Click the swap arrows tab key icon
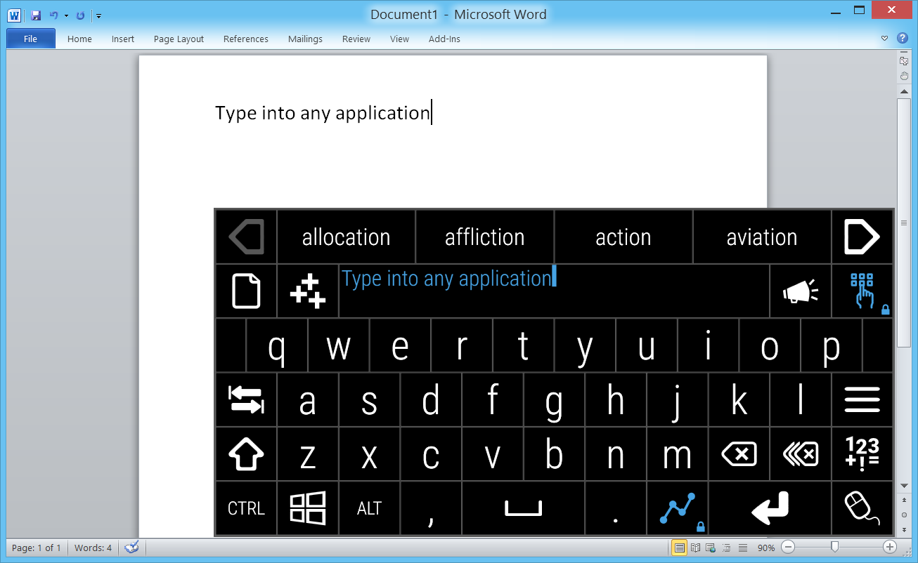Screen dimensions: 918x563 pyautogui.click(x=246, y=399)
